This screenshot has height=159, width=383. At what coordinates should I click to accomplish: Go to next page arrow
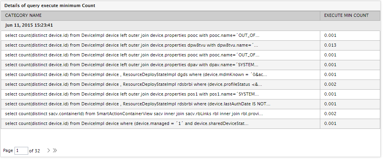tap(48, 150)
